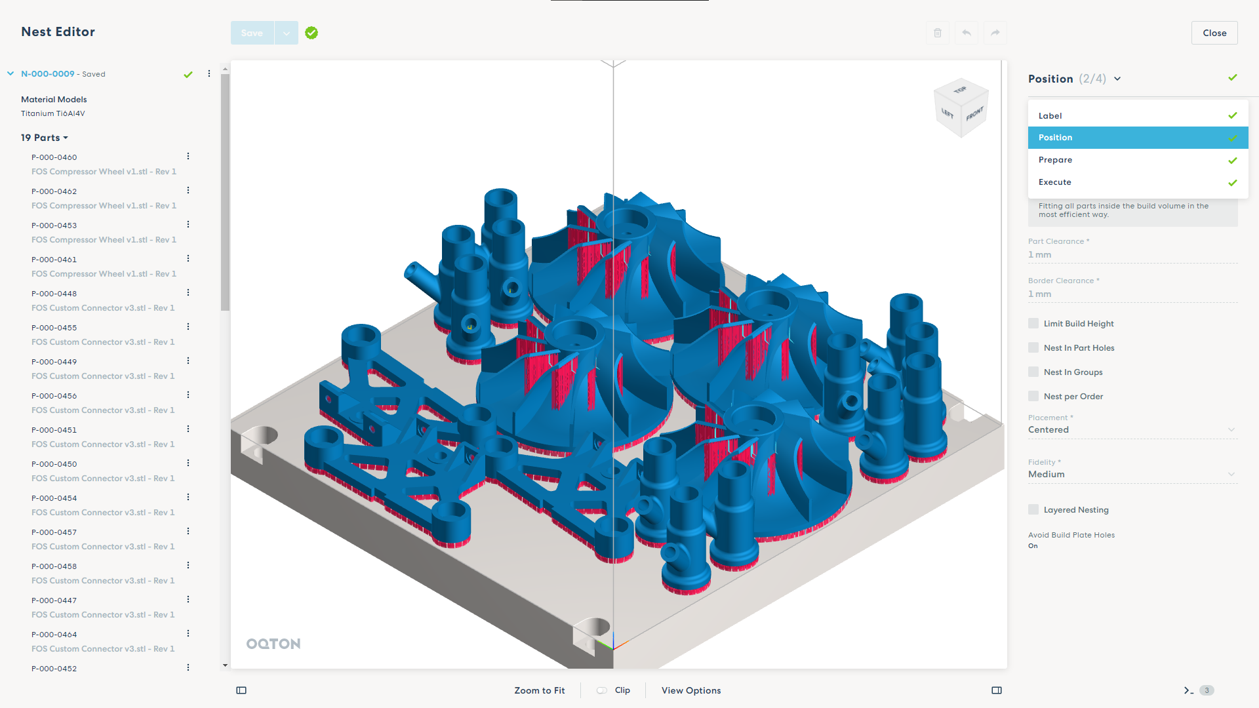Toggle the Clip switch in bottom bar
The height and width of the screenshot is (708, 1259).
[601, 690]
